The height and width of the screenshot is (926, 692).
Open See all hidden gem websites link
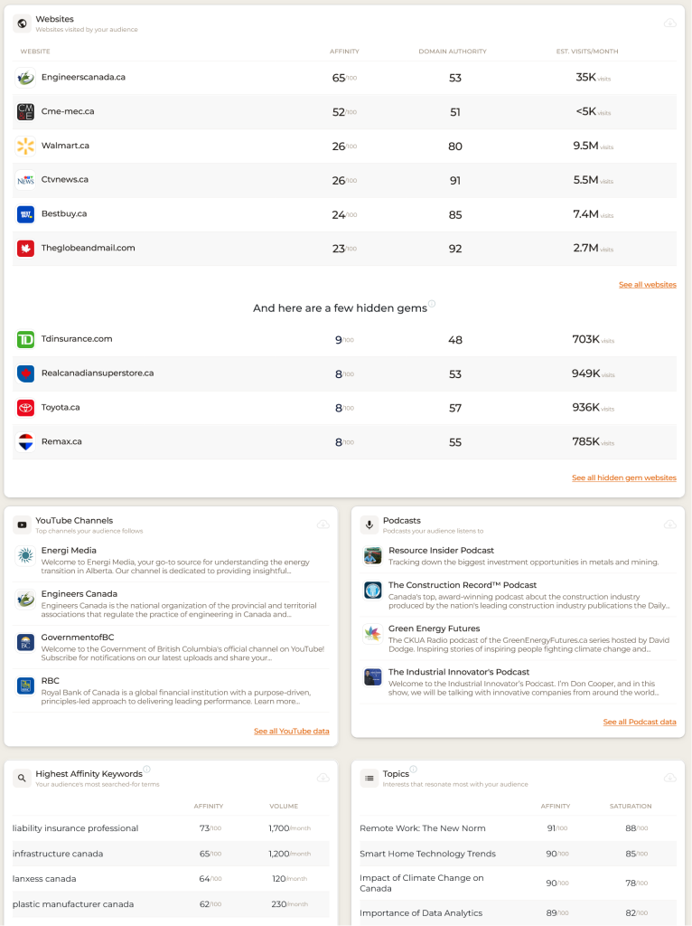623,477
